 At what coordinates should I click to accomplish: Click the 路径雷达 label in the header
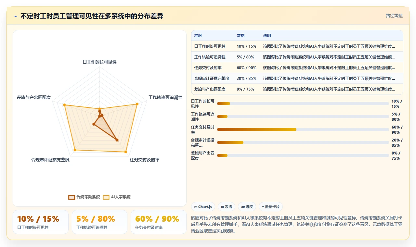(394, 16)
